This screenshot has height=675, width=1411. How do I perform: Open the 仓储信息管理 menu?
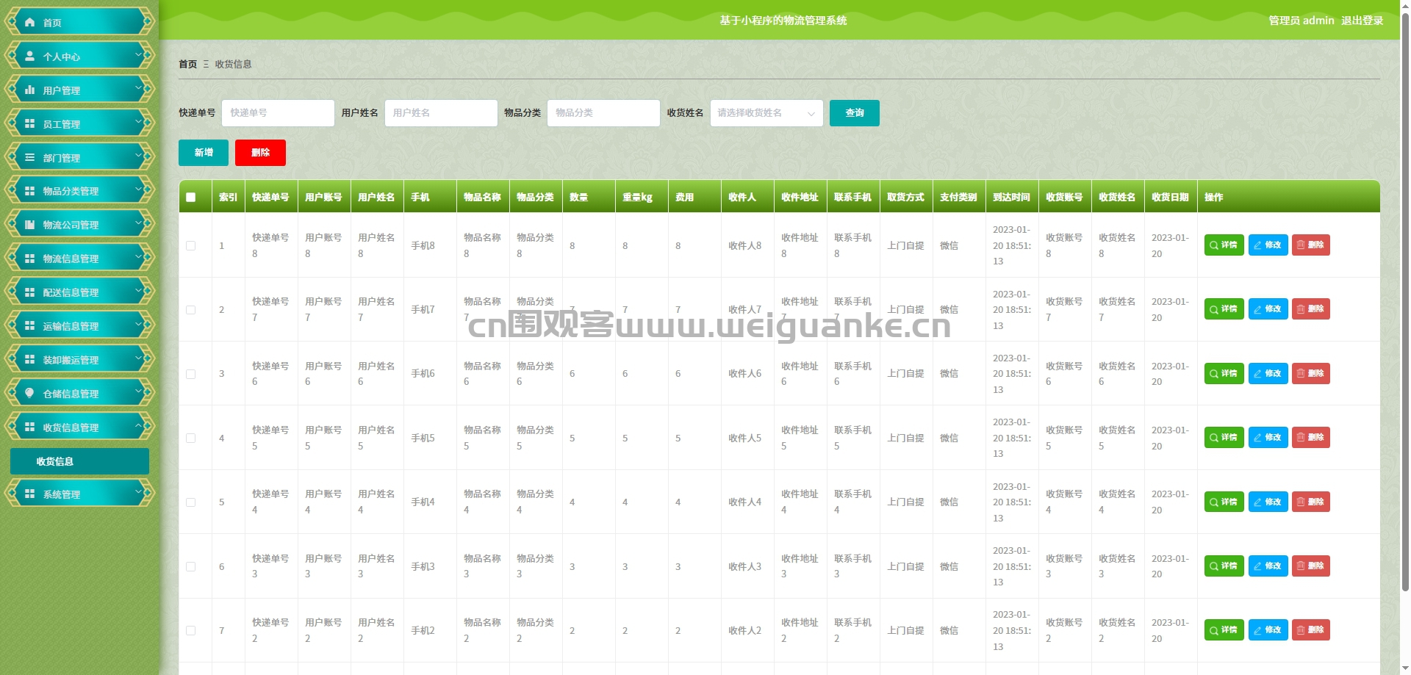pos(79,393)
